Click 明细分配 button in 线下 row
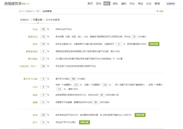The height and width of the screenshot is (129, 183). pyautogui.click(x=85, y=122)
